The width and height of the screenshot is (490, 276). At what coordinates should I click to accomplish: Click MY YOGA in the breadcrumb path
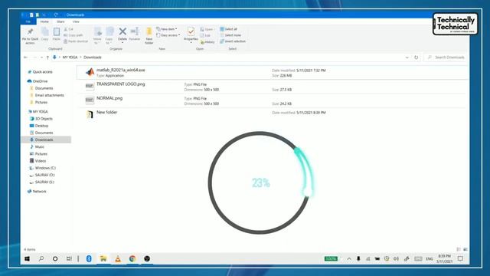[x=70, y=58]
